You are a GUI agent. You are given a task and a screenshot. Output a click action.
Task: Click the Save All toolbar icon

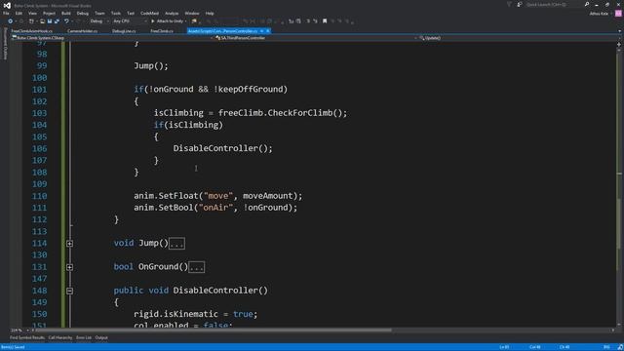tap(57, 21)
